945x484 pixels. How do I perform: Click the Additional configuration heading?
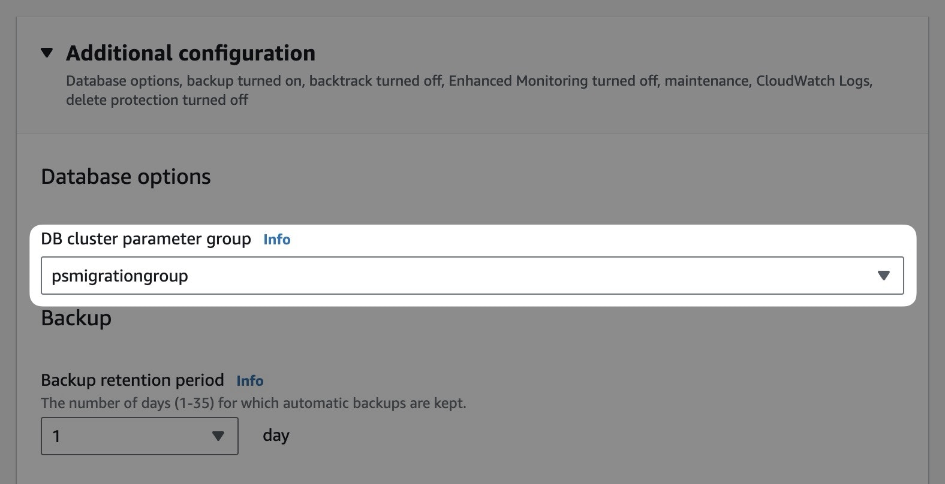[x=191, y=53]
